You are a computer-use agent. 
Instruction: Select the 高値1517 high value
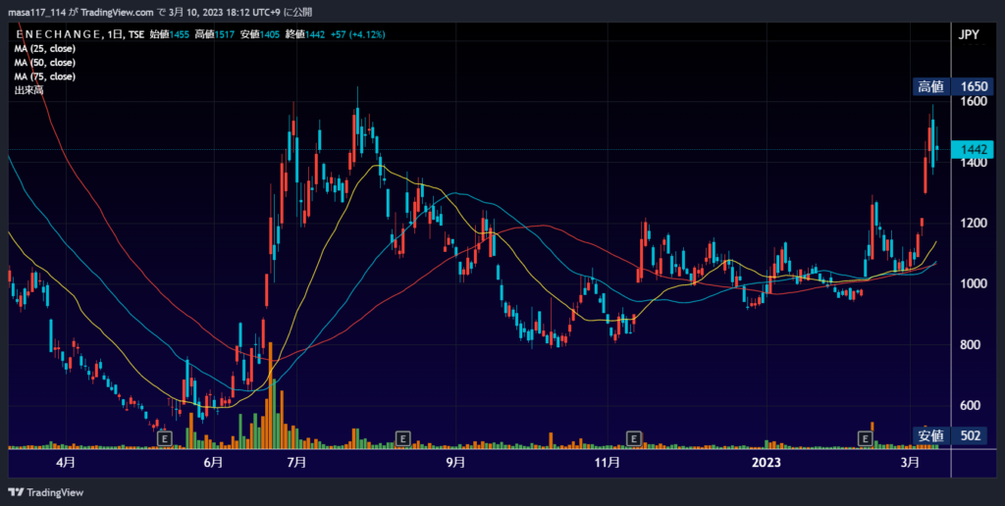[x=215, y=34]
